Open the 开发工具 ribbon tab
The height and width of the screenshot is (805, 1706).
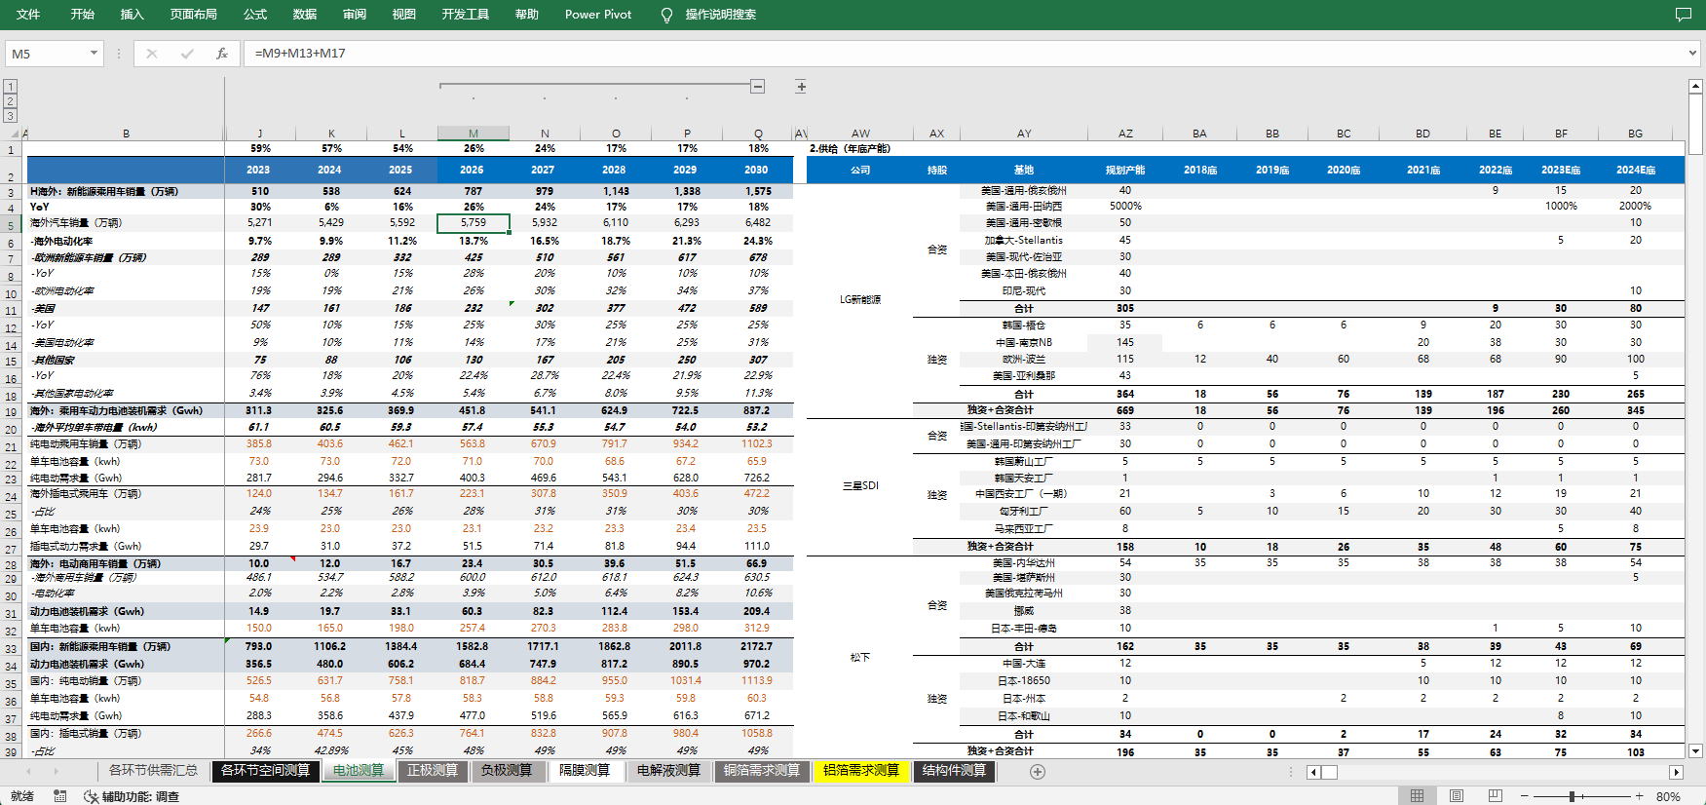coord(466,15)
